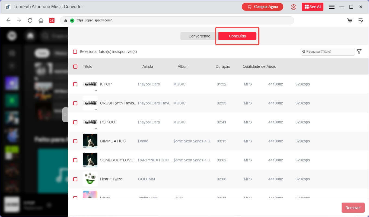Click the TuneFab app logo icon

(x=8, y=7)
